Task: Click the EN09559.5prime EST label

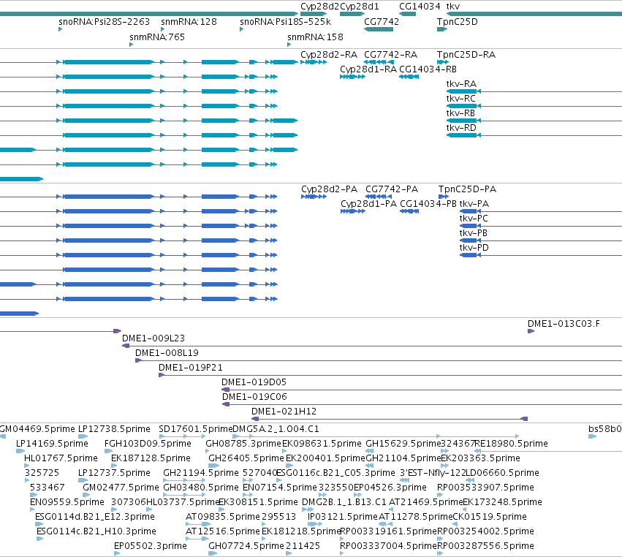Action: (67, 503)
